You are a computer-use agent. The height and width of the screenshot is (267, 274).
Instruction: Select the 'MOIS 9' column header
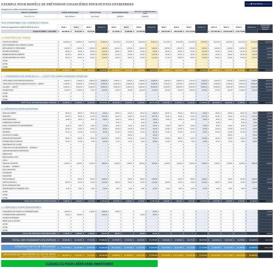(189, 27)
